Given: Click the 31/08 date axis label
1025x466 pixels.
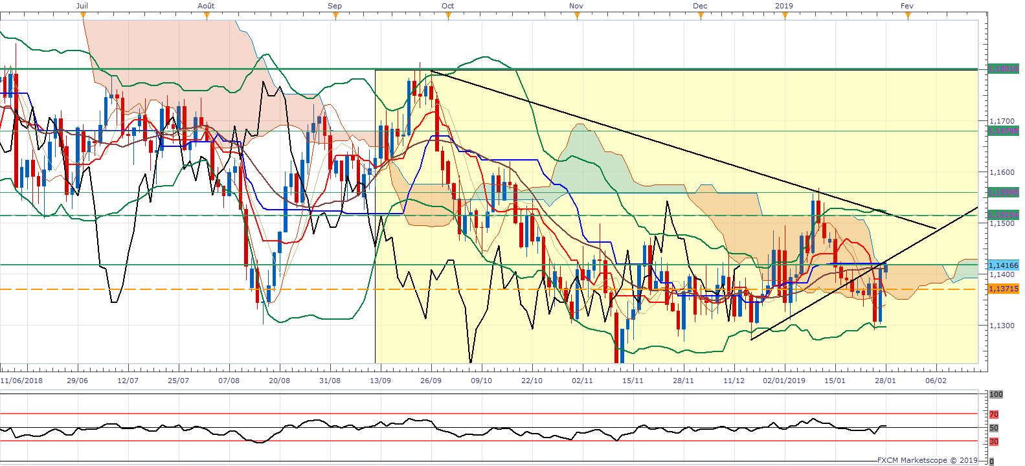Looking at the screenshot, I should click(330, 381).
